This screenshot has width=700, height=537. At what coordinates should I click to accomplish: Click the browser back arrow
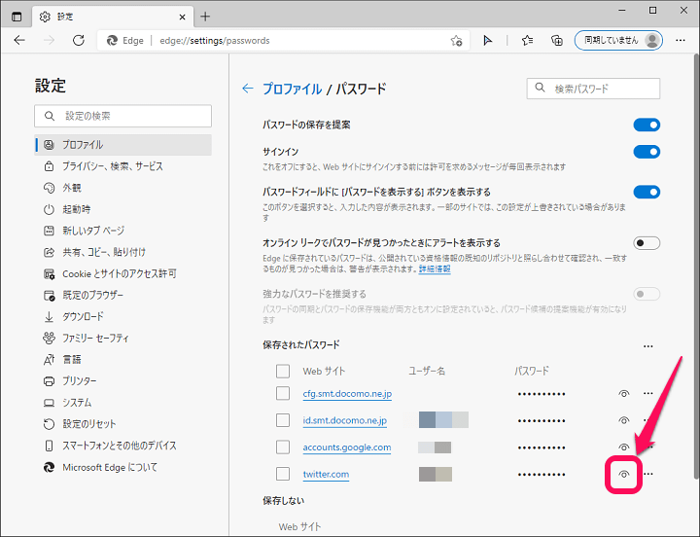pyautogui.click(x=19, y=40)
